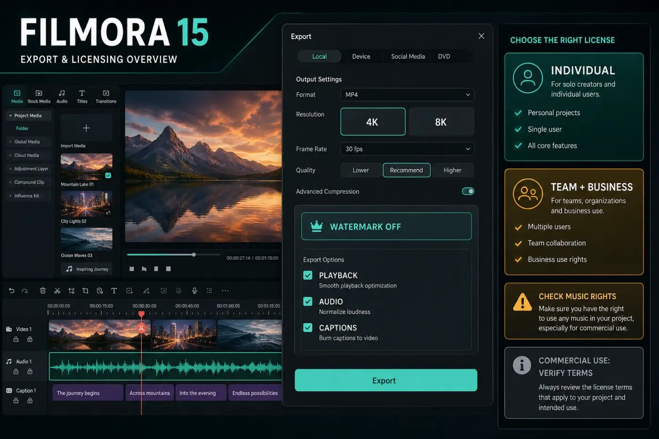
Task: Click the Caption 1 CC icon
Action: pos(9,391)
